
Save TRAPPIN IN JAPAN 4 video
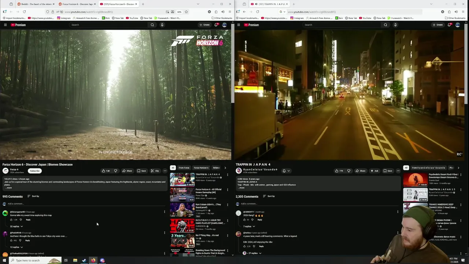[388, 171]
